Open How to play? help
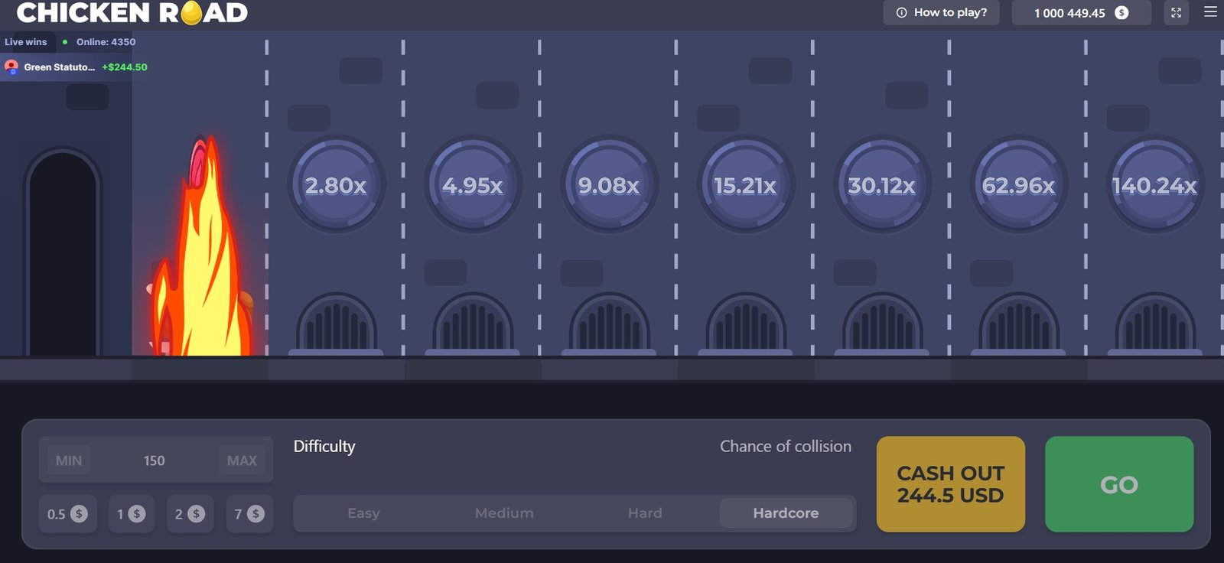The width and height of the screenshot is (1224, 563). 941,13
